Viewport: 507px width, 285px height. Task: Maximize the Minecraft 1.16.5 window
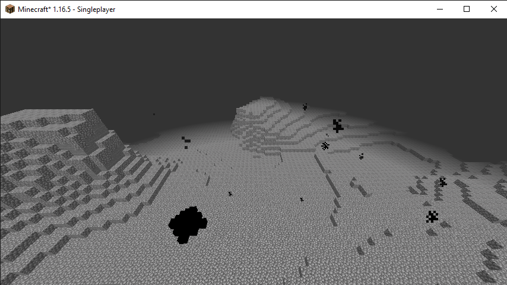click(467, 9)
